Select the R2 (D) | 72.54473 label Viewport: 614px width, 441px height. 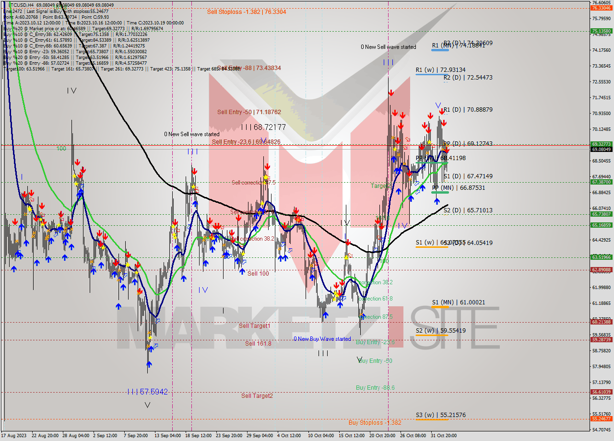click(x=468, y=77)
